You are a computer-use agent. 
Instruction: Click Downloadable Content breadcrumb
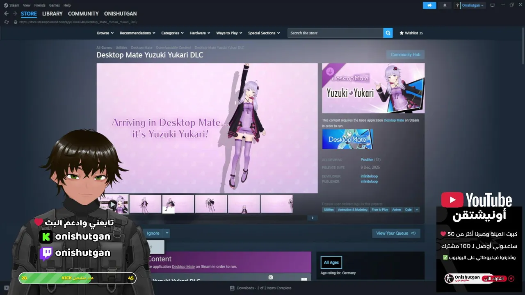point(173,48)
